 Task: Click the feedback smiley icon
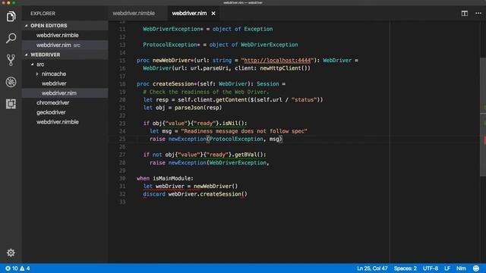[x=476, y=268]
